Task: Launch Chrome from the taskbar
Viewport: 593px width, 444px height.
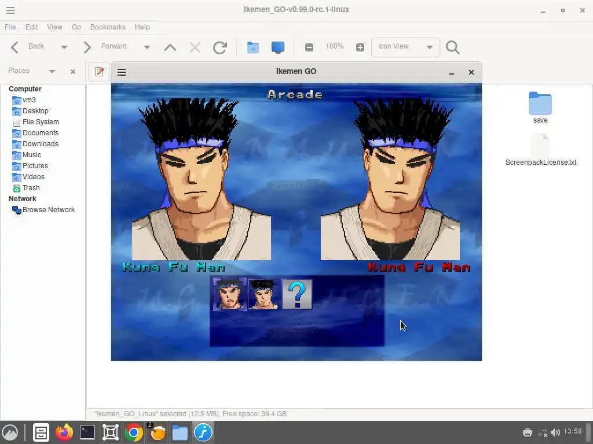Action: pyautogui.click(x=134, y=432)
